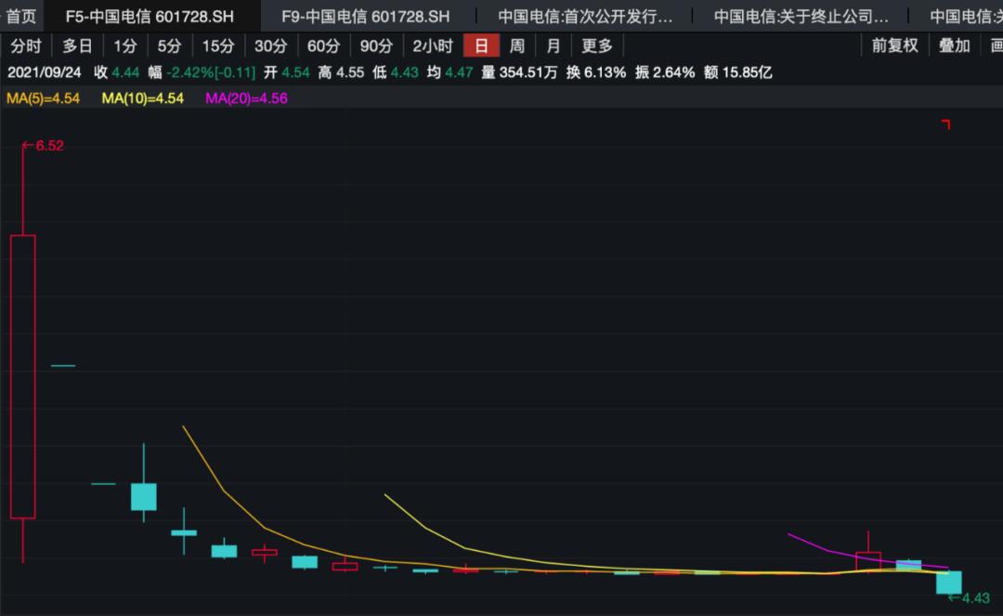The image size is (1003, 616).
Task: Click the 叠加 overlay button
Action: (x=954, y=46)
